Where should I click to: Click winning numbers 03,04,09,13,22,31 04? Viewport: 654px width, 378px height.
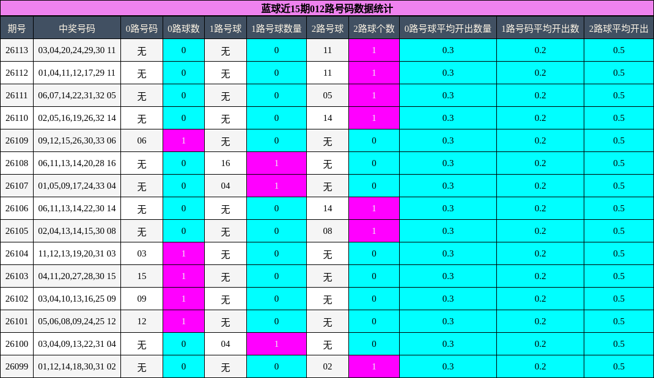coord(77,344)
